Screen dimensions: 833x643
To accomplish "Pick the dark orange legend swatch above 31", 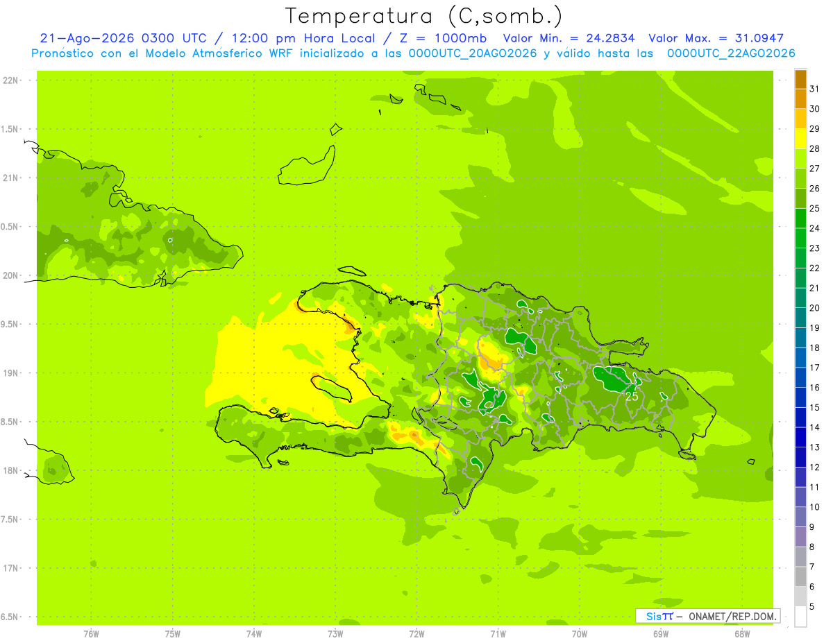I will [800, 78].
